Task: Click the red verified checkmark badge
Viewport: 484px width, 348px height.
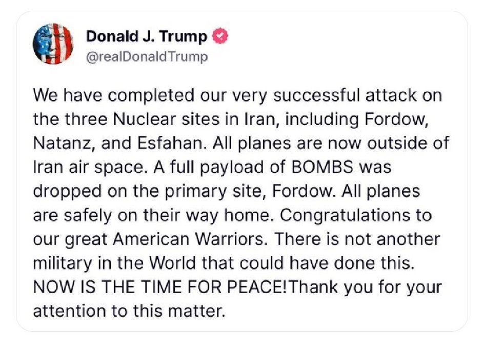Action: coord(220,37)
